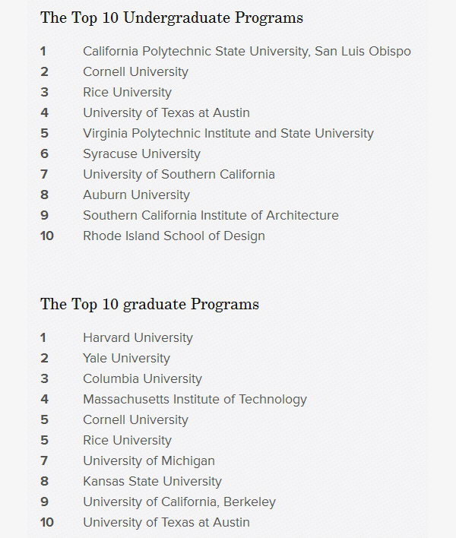
Task: Click Massachusetts Institute of Technology
Action: tap(195, 400)
